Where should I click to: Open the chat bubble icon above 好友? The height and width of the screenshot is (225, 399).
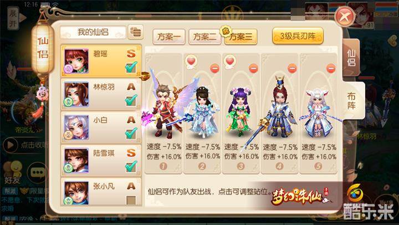point(38,172)
